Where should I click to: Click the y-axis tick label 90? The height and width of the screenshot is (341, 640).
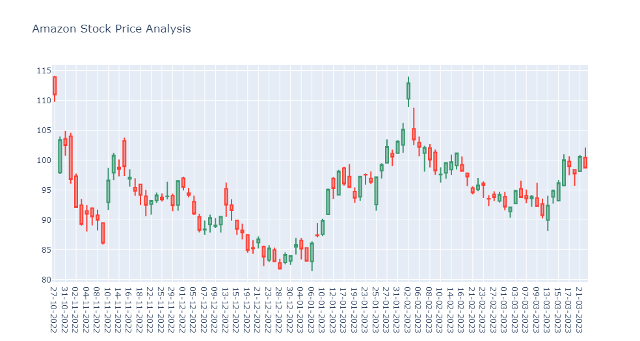coord(46,220)
